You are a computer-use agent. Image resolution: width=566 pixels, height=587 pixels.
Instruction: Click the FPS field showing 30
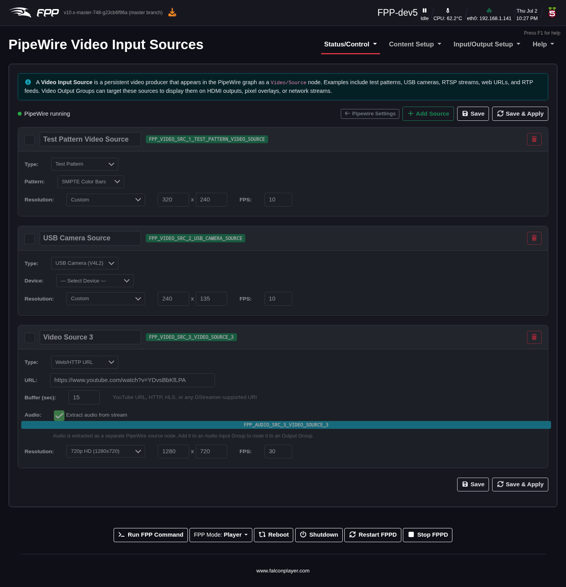point(278,451)
